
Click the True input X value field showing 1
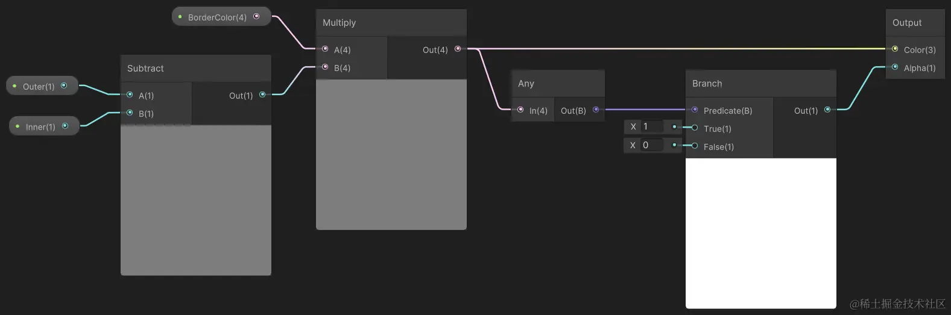click(x=652, y=126)
